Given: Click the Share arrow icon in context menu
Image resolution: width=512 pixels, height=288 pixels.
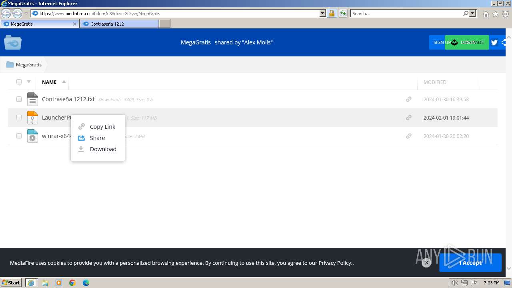Looking at the screenshot, I should click(82, 138).
